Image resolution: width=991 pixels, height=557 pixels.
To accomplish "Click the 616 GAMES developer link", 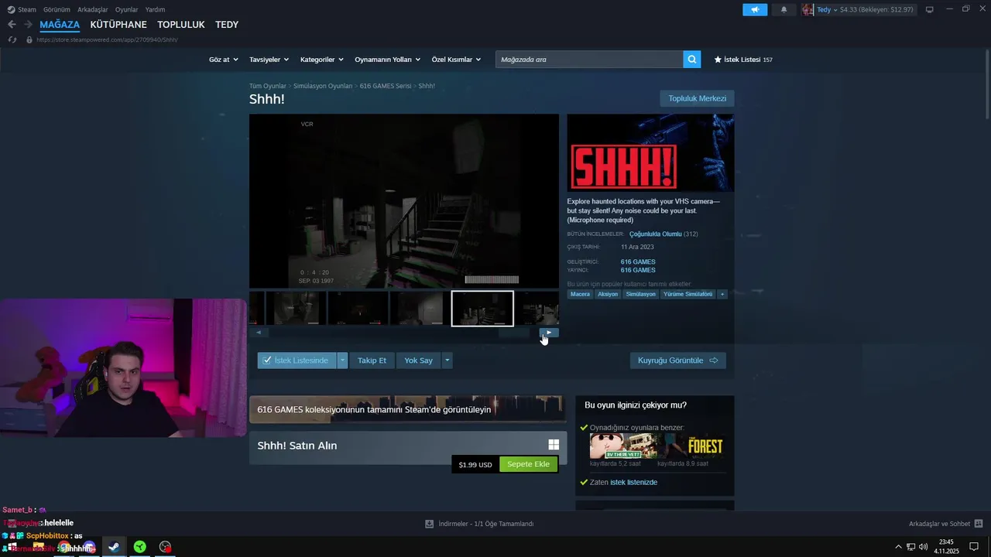I will (638, 261).
